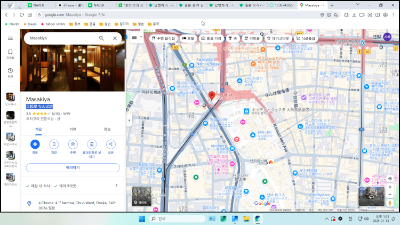Open the browser extensions icon
Viewport: 400px width, 225px height.
pyautogui.click(x=346, y=15)
